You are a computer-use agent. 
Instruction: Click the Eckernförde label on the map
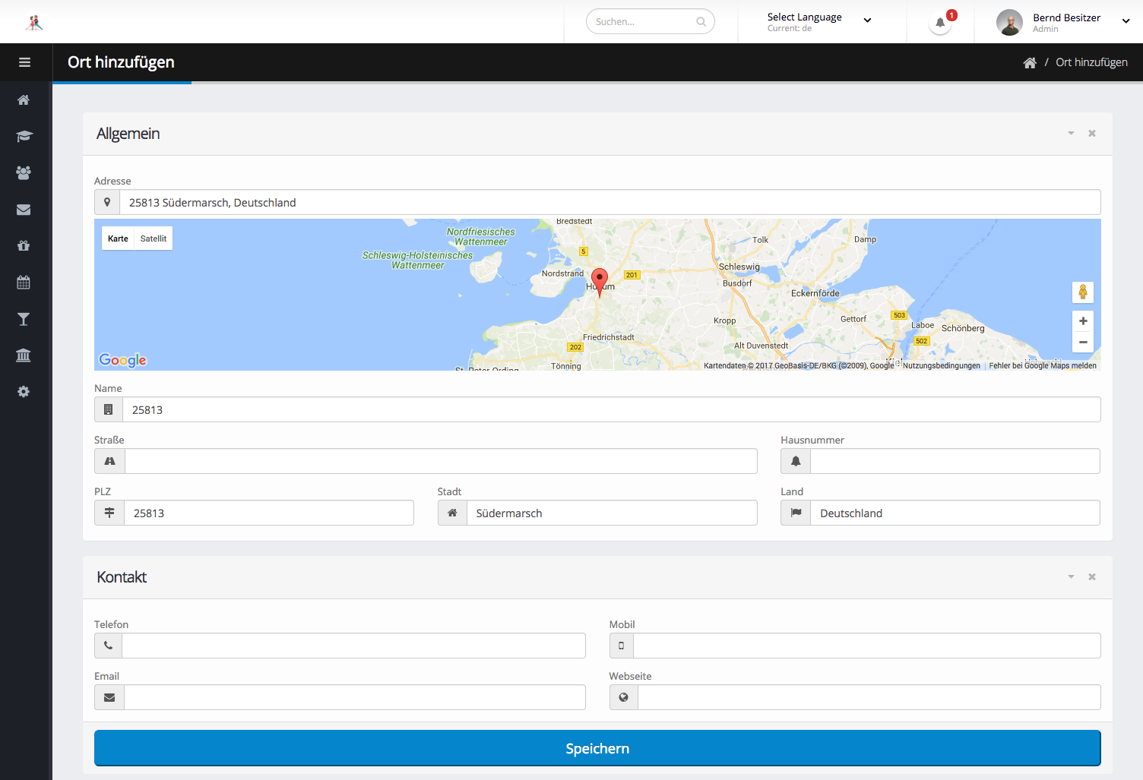(815, 293)
